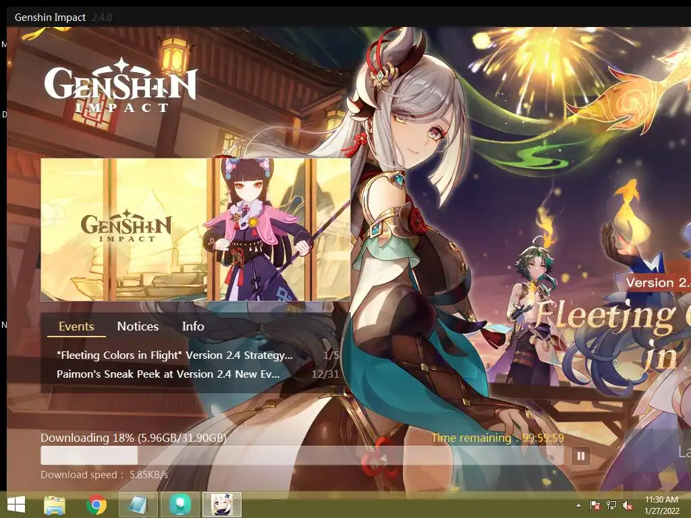The image size is (691, 518).
Task: Click the Download speed 5.85KB/s text
Action: (x=105, y=475)
